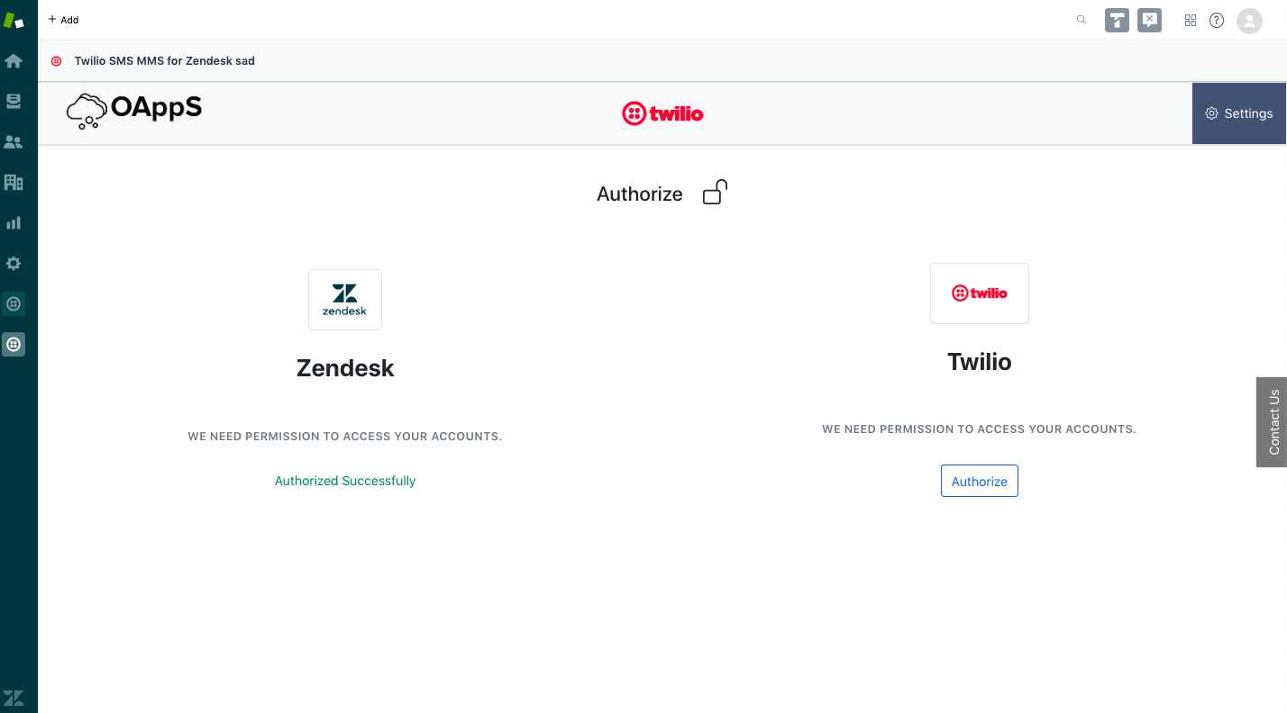This screenshot has height=713, width=1287.
Task: Open the chat conversations icon in top bar
Action: point(1149,20)
